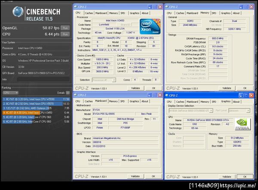Close the CPU-Z Mainboard window

160,95
